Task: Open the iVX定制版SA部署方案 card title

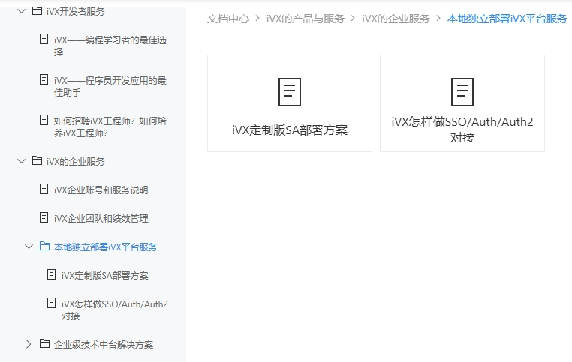Action: pos(290,130)
